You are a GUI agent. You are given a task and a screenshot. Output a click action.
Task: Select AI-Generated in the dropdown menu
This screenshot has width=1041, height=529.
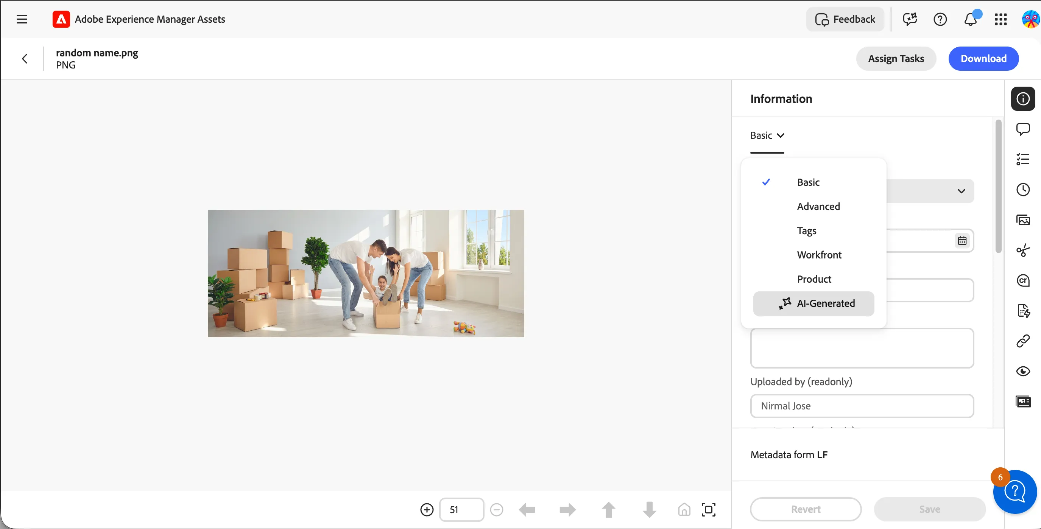[813, 303]
